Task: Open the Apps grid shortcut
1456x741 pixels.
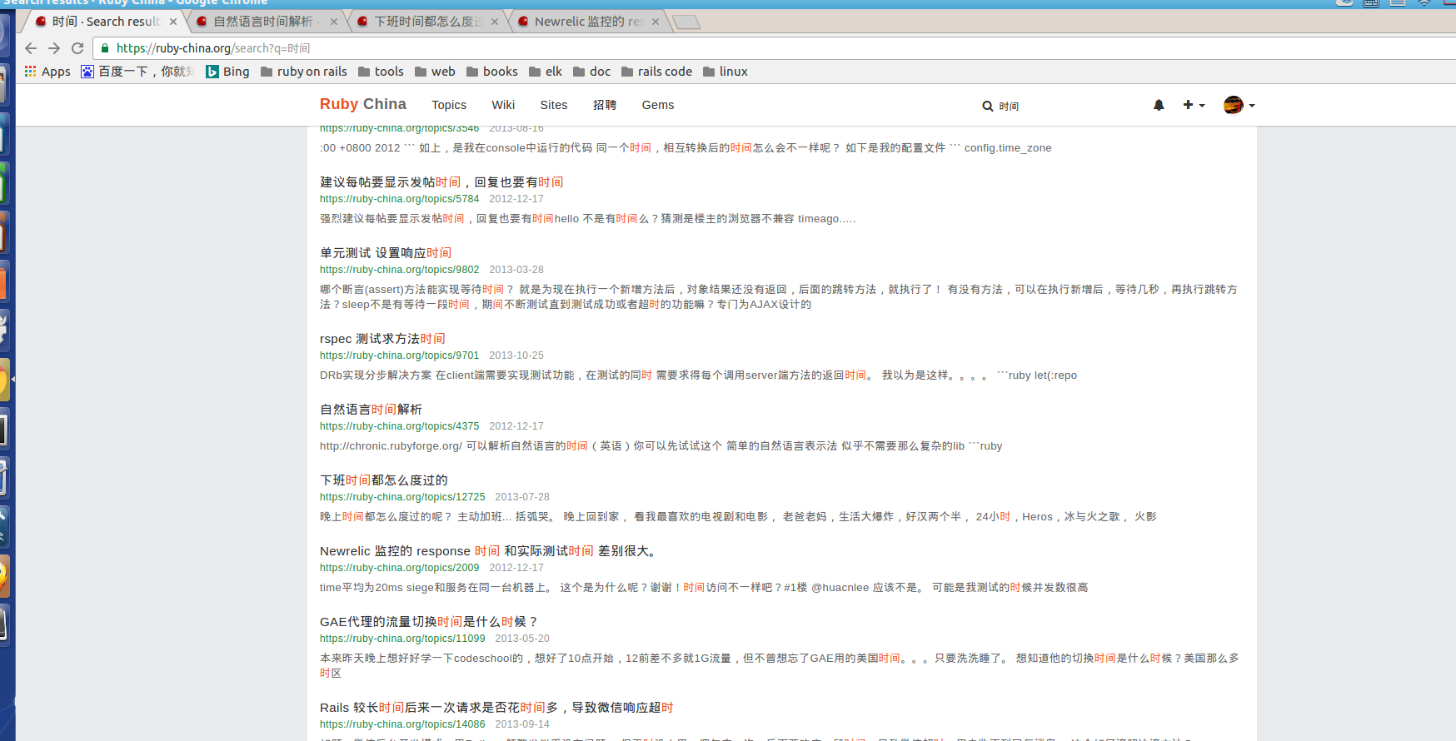Action: (x=47, y=72)
